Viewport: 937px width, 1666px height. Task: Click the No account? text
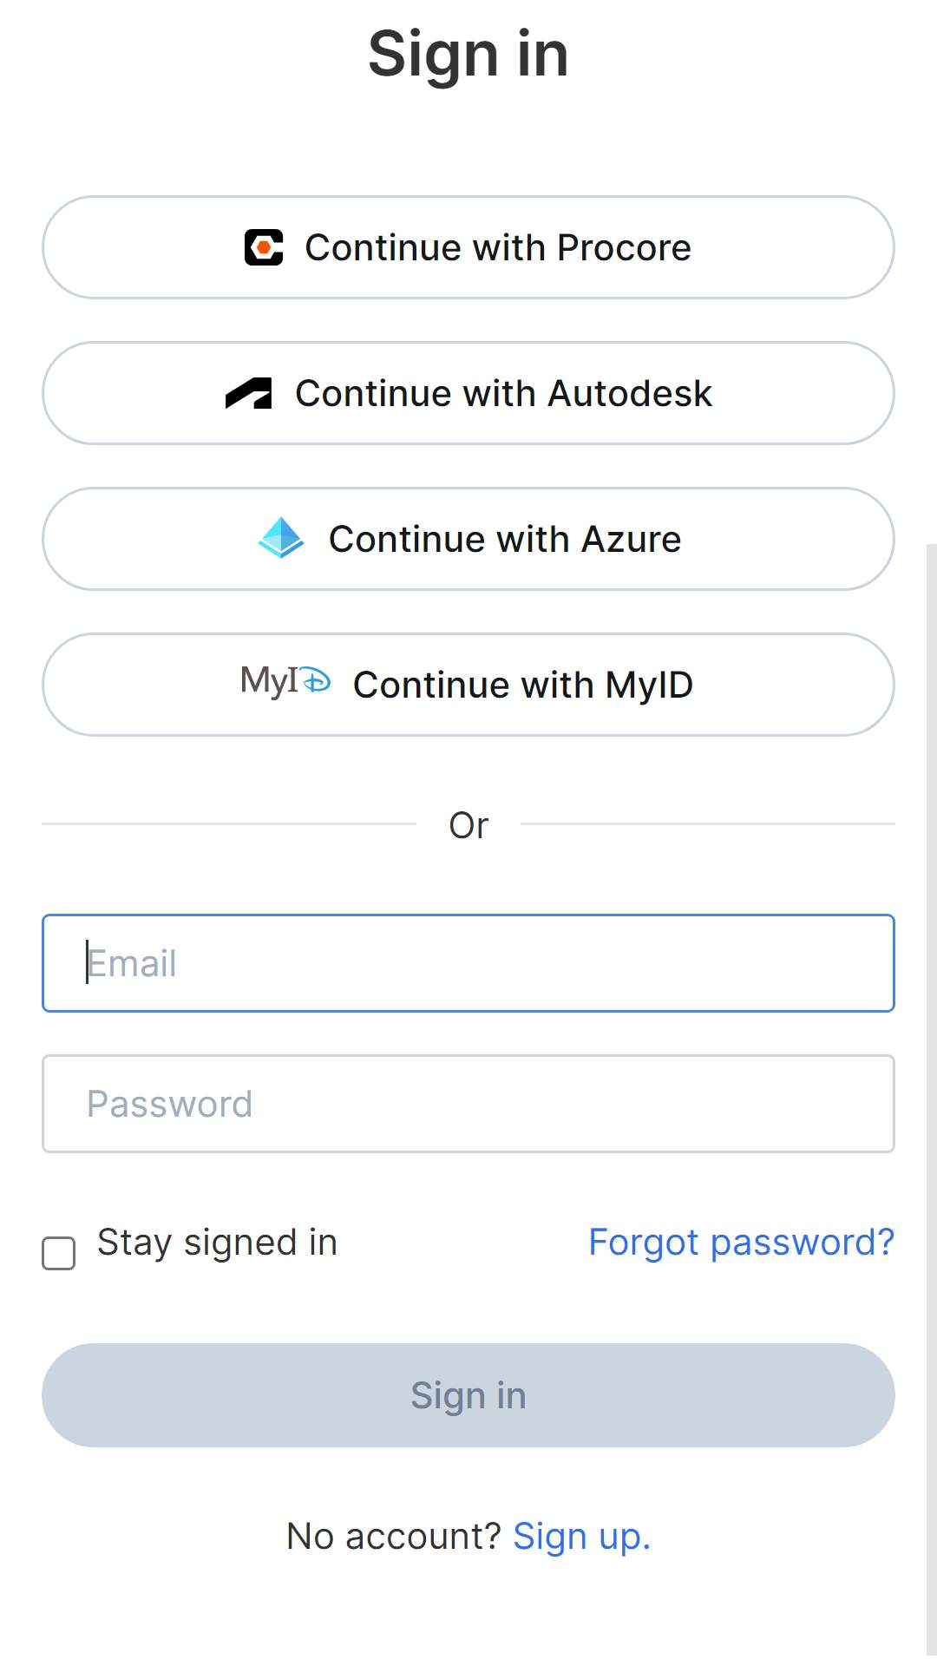[x=394, y=1537]
